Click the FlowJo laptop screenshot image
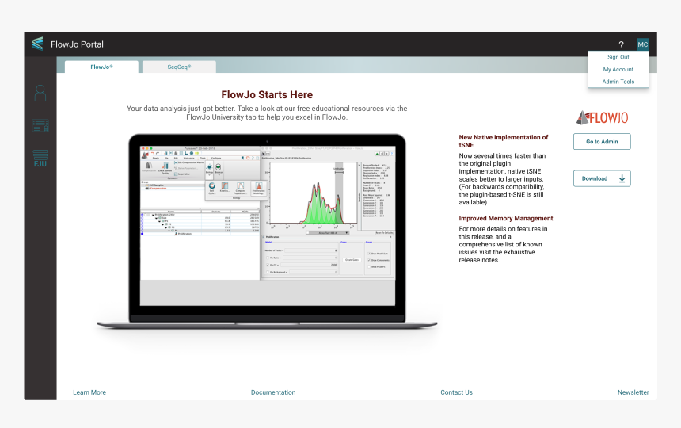Image resolution: width=681 pixels, height=428 pixels. point(267,231)
